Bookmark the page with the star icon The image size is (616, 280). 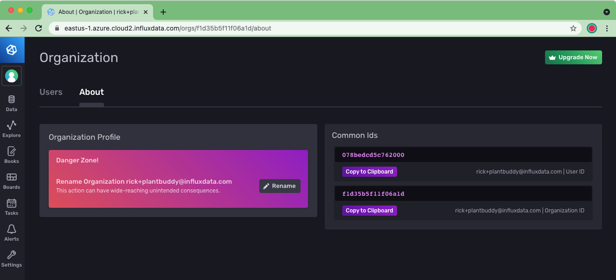coord(573,28)
